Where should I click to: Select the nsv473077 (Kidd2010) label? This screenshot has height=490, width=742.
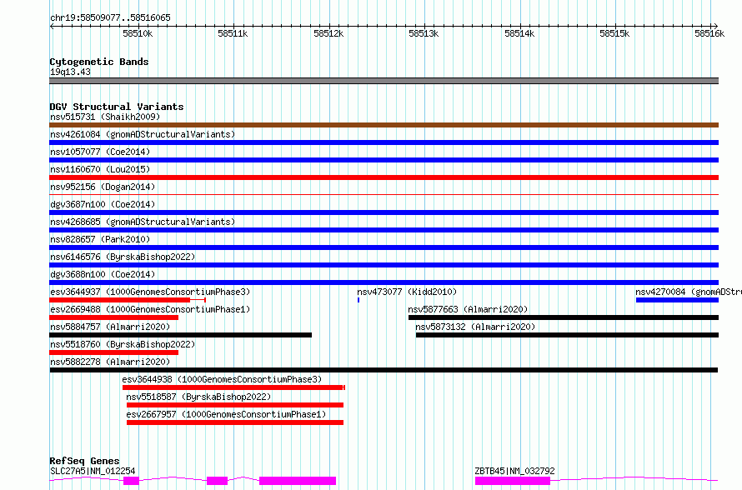407,292
